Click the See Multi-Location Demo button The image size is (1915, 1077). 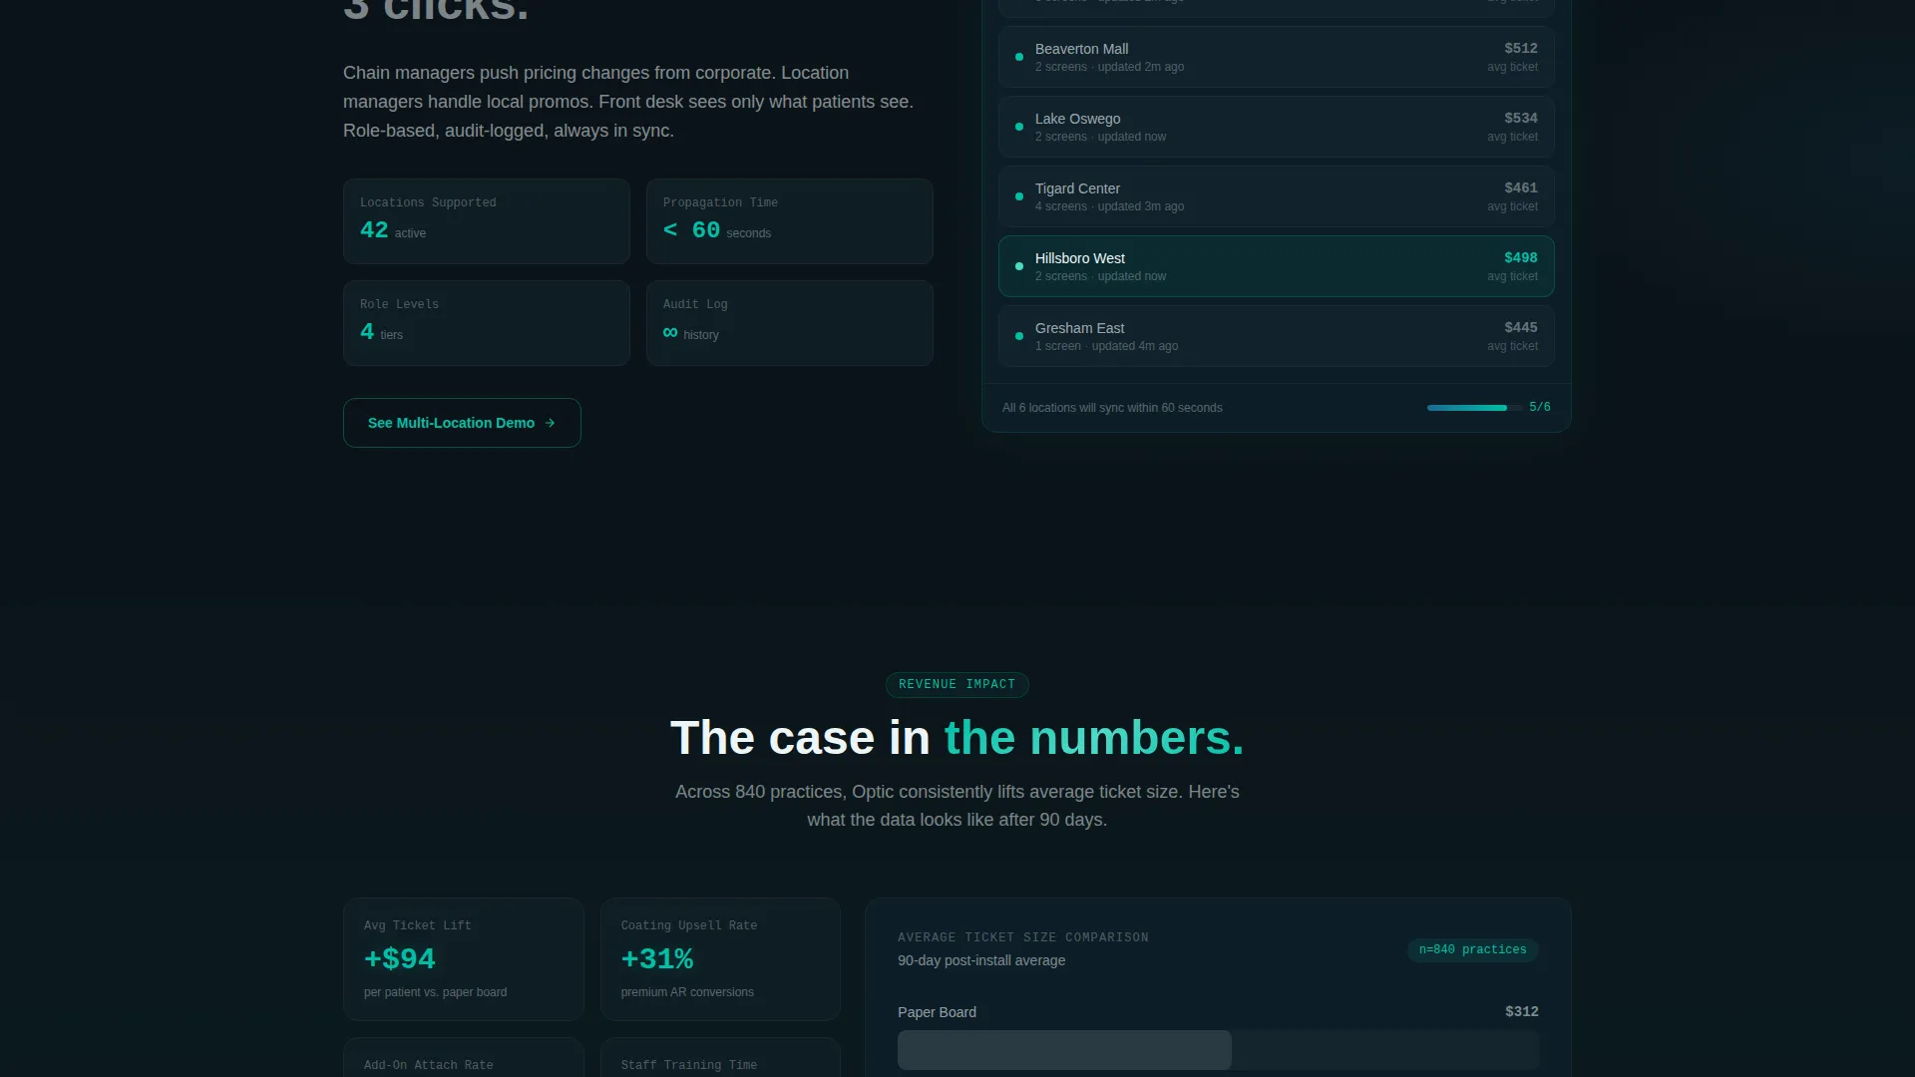pyautogui.click(x=462, y=423)
